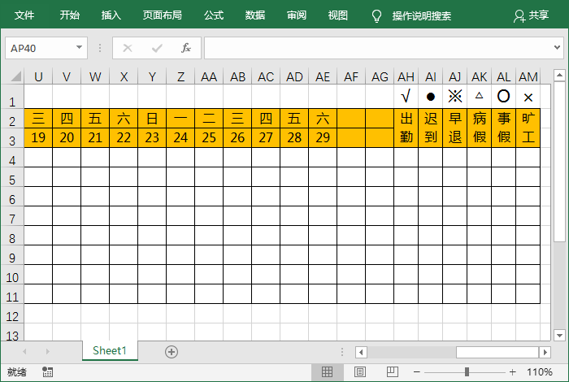Click the ● symbol cell in row 1
This screenshot has width=569, height=382.
coord(430,97)
